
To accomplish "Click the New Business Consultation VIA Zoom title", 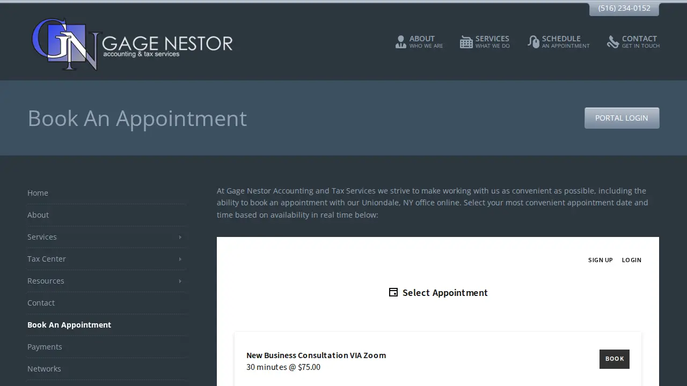I will tap(316, 355).
